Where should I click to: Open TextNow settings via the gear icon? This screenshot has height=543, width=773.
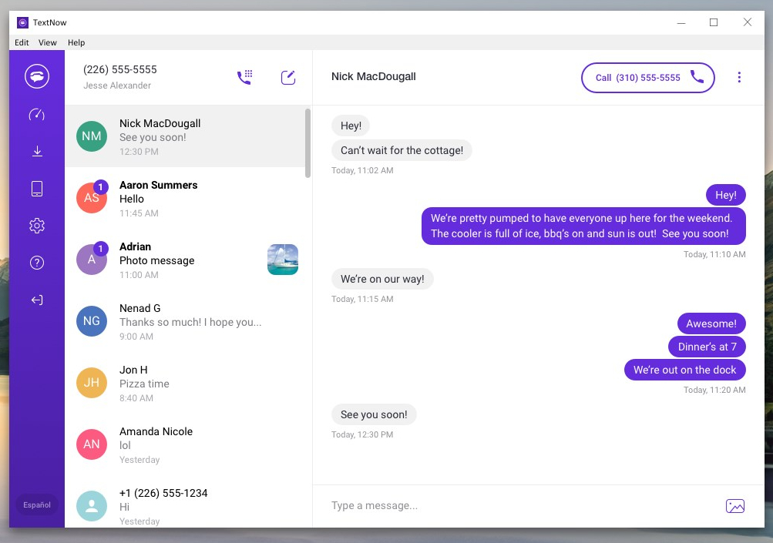click(36, 225)
